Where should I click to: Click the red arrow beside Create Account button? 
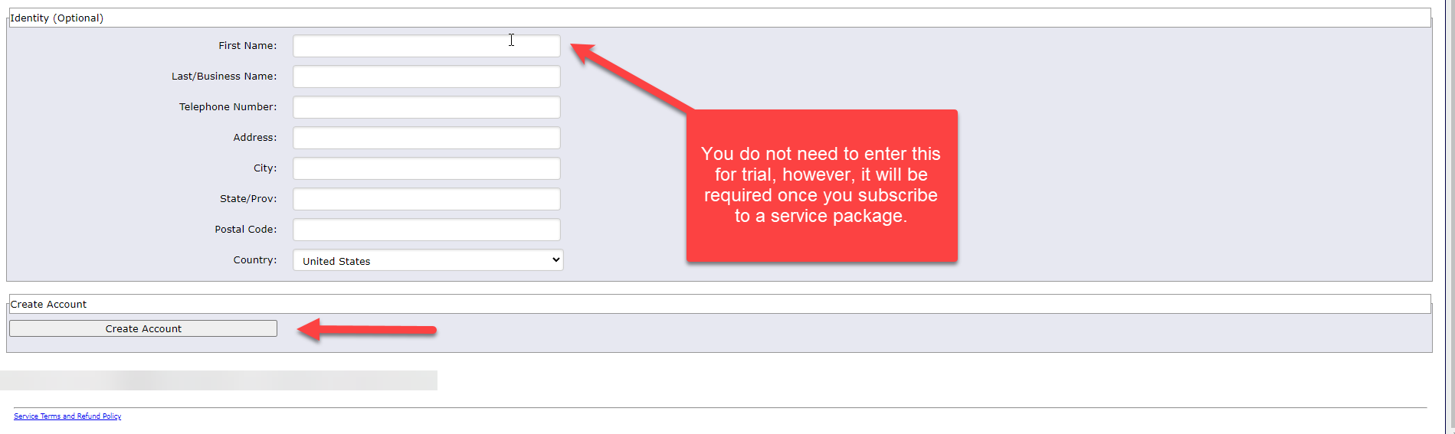click(366, 330)
